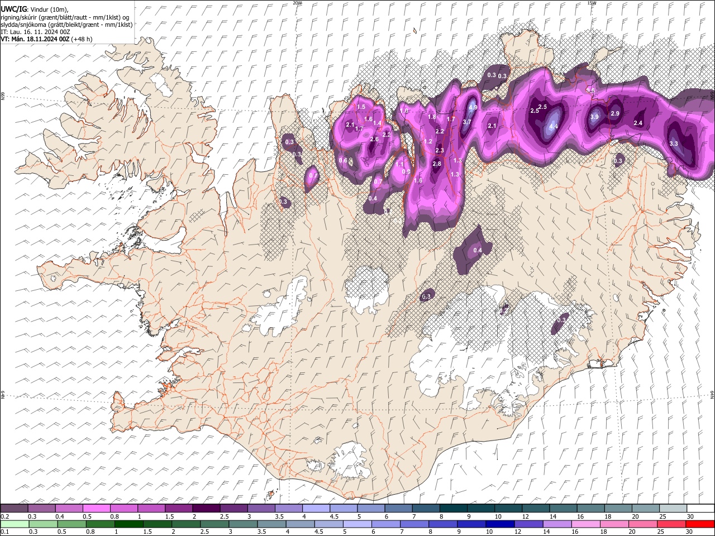Click the violet 14–16 swatch in bottom legend row

pyautogui.click(x=557, y=524)
